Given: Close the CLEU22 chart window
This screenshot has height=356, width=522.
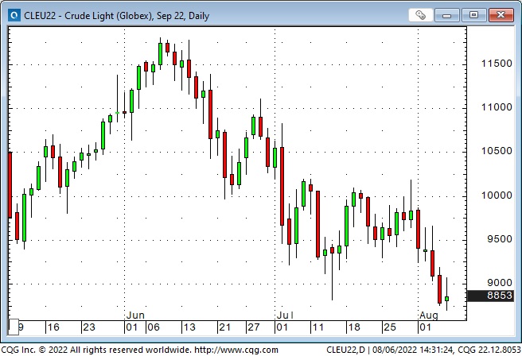Looking at the screenshot, I should 501,15.
